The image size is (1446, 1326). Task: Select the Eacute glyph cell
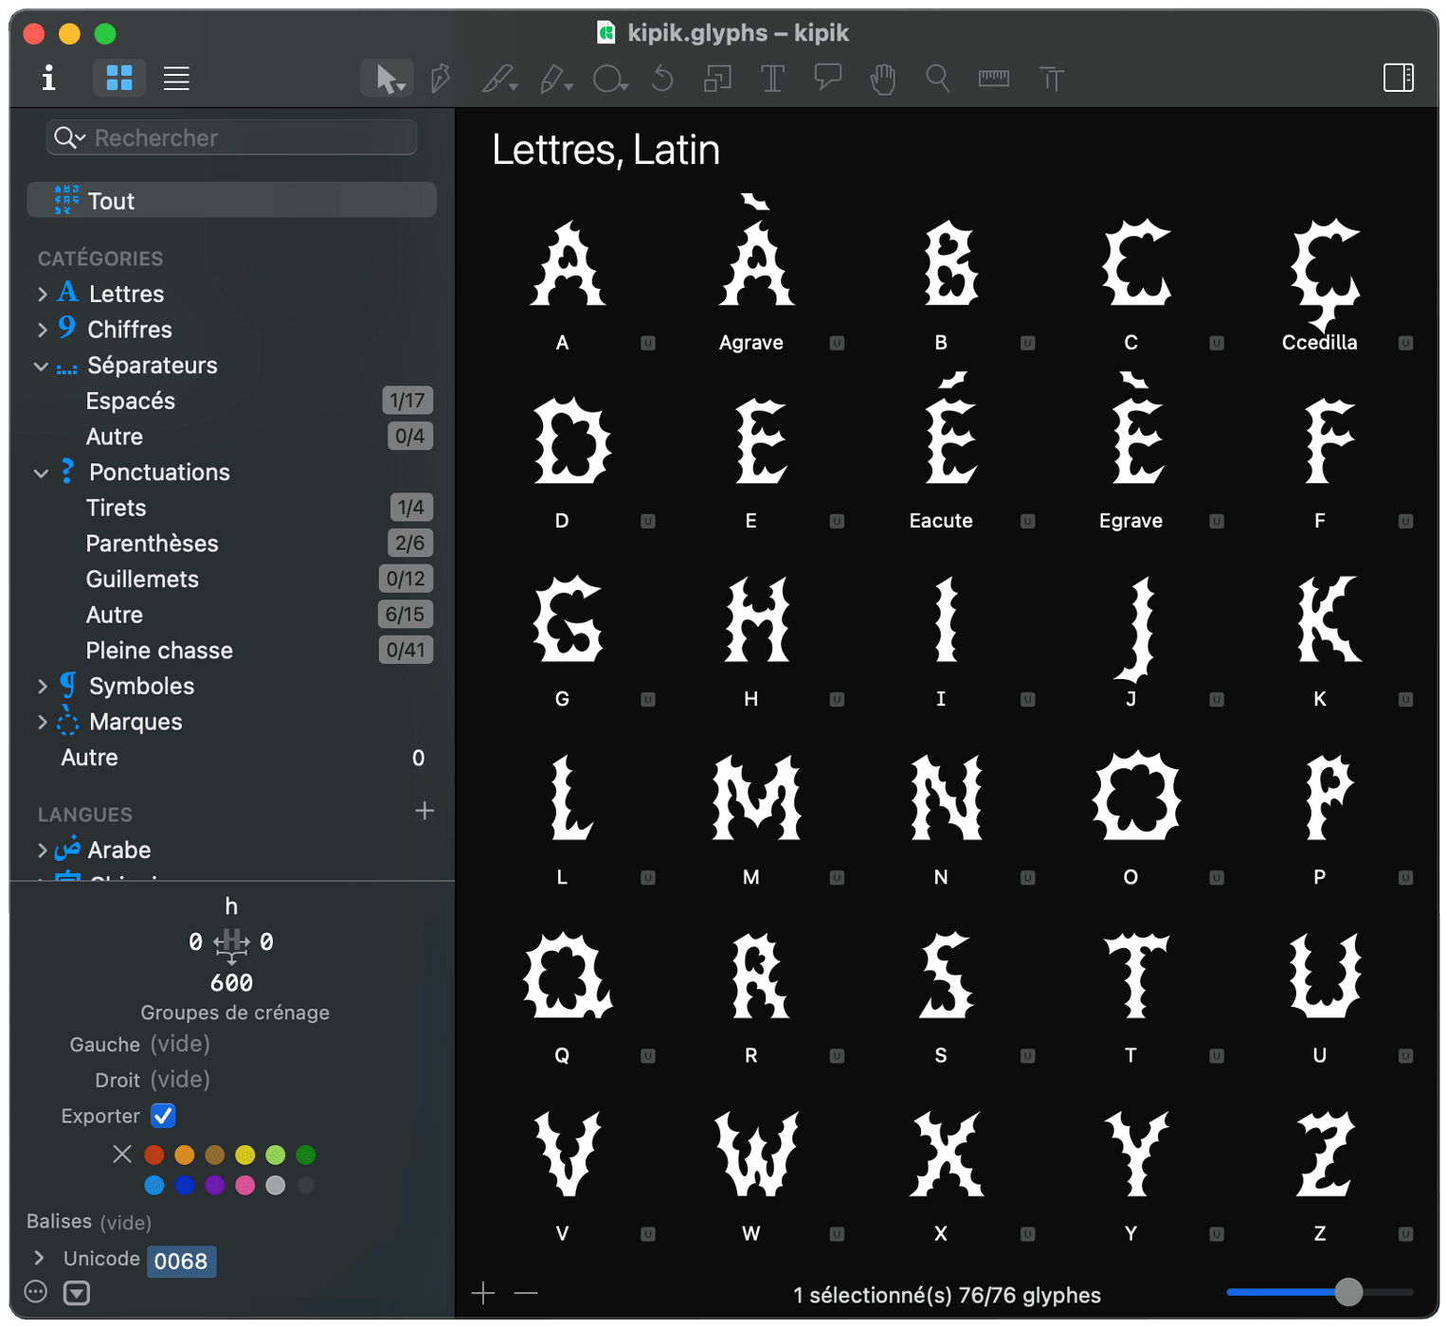click(x=946, y=453)
